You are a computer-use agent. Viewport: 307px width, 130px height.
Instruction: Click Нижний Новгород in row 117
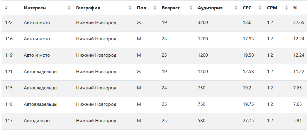coord(96,121)
